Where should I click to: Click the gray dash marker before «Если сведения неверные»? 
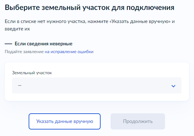8,44
